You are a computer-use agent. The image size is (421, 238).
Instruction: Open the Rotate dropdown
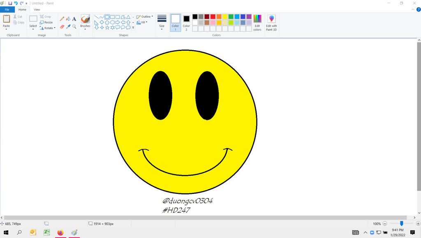tap(48, 28)
